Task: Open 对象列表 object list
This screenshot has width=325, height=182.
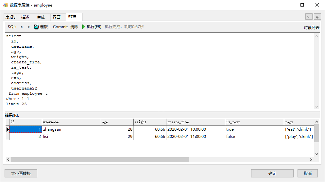Action: (x=311, y=27)
